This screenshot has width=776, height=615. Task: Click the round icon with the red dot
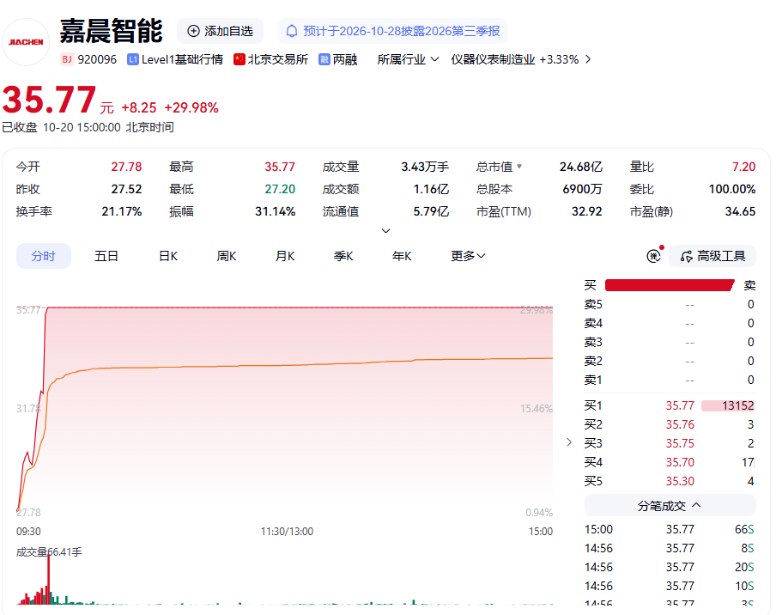point(654,255)
